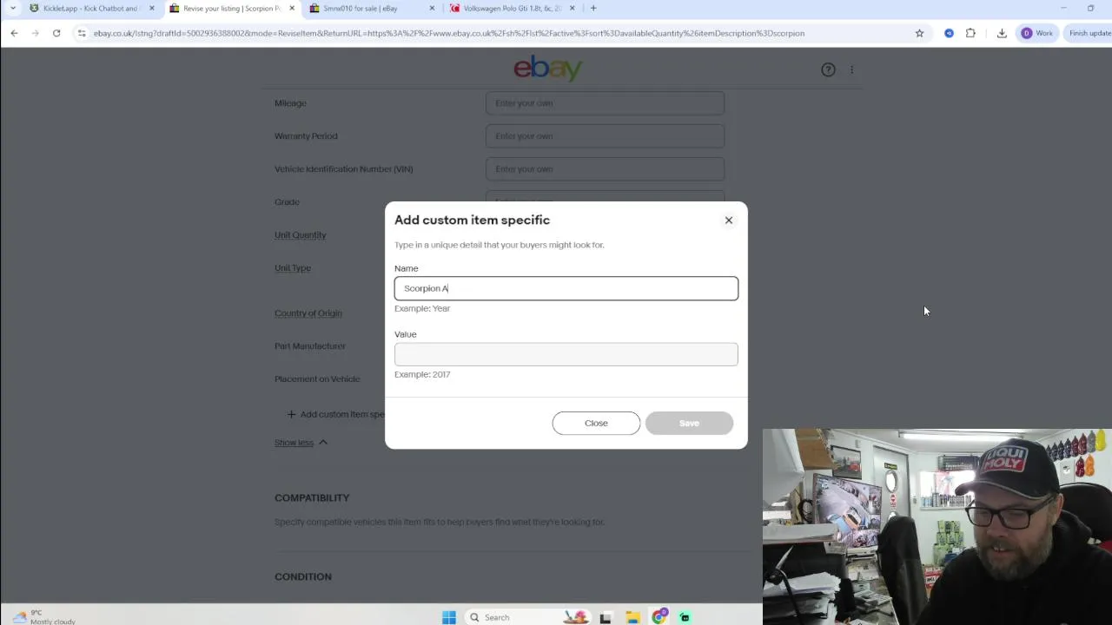Viewport: 1112px width, 625px height.
Task: Click the Part Manufacturer label
Action: coord(310,346)
